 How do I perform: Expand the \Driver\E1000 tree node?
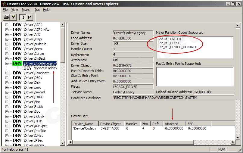[x=7, y=97]
